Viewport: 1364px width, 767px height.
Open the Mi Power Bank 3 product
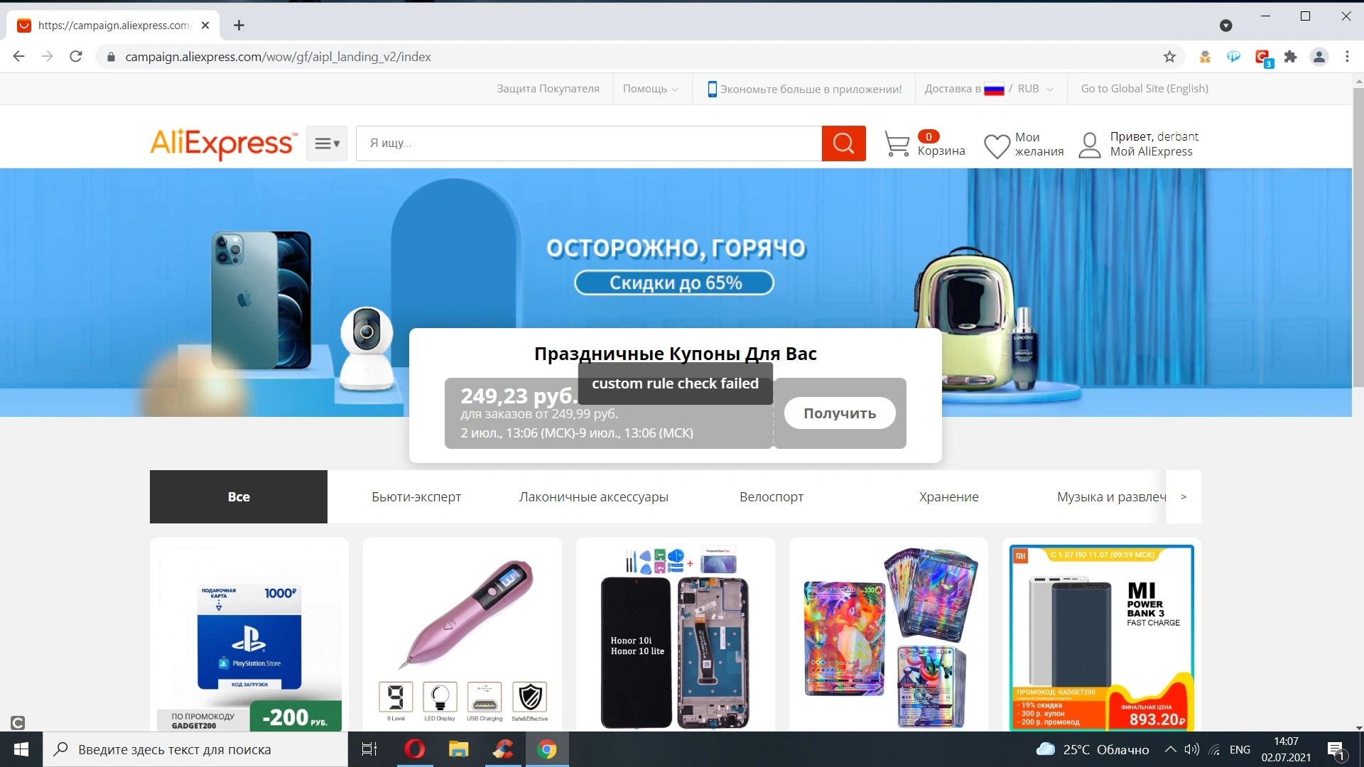click(1102, 635)
